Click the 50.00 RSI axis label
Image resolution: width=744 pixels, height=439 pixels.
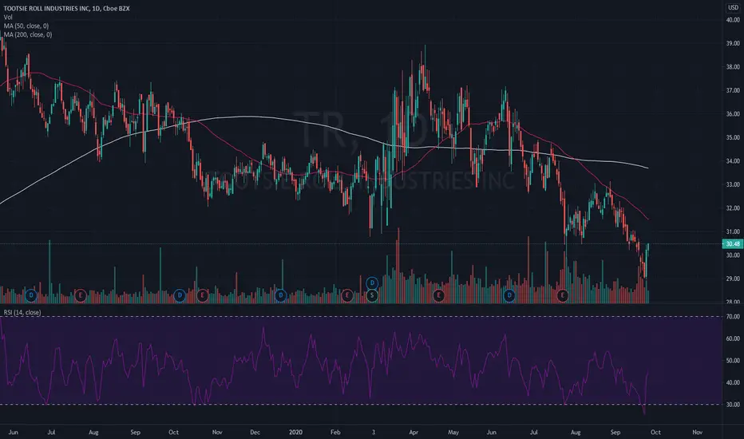[733, 361]
